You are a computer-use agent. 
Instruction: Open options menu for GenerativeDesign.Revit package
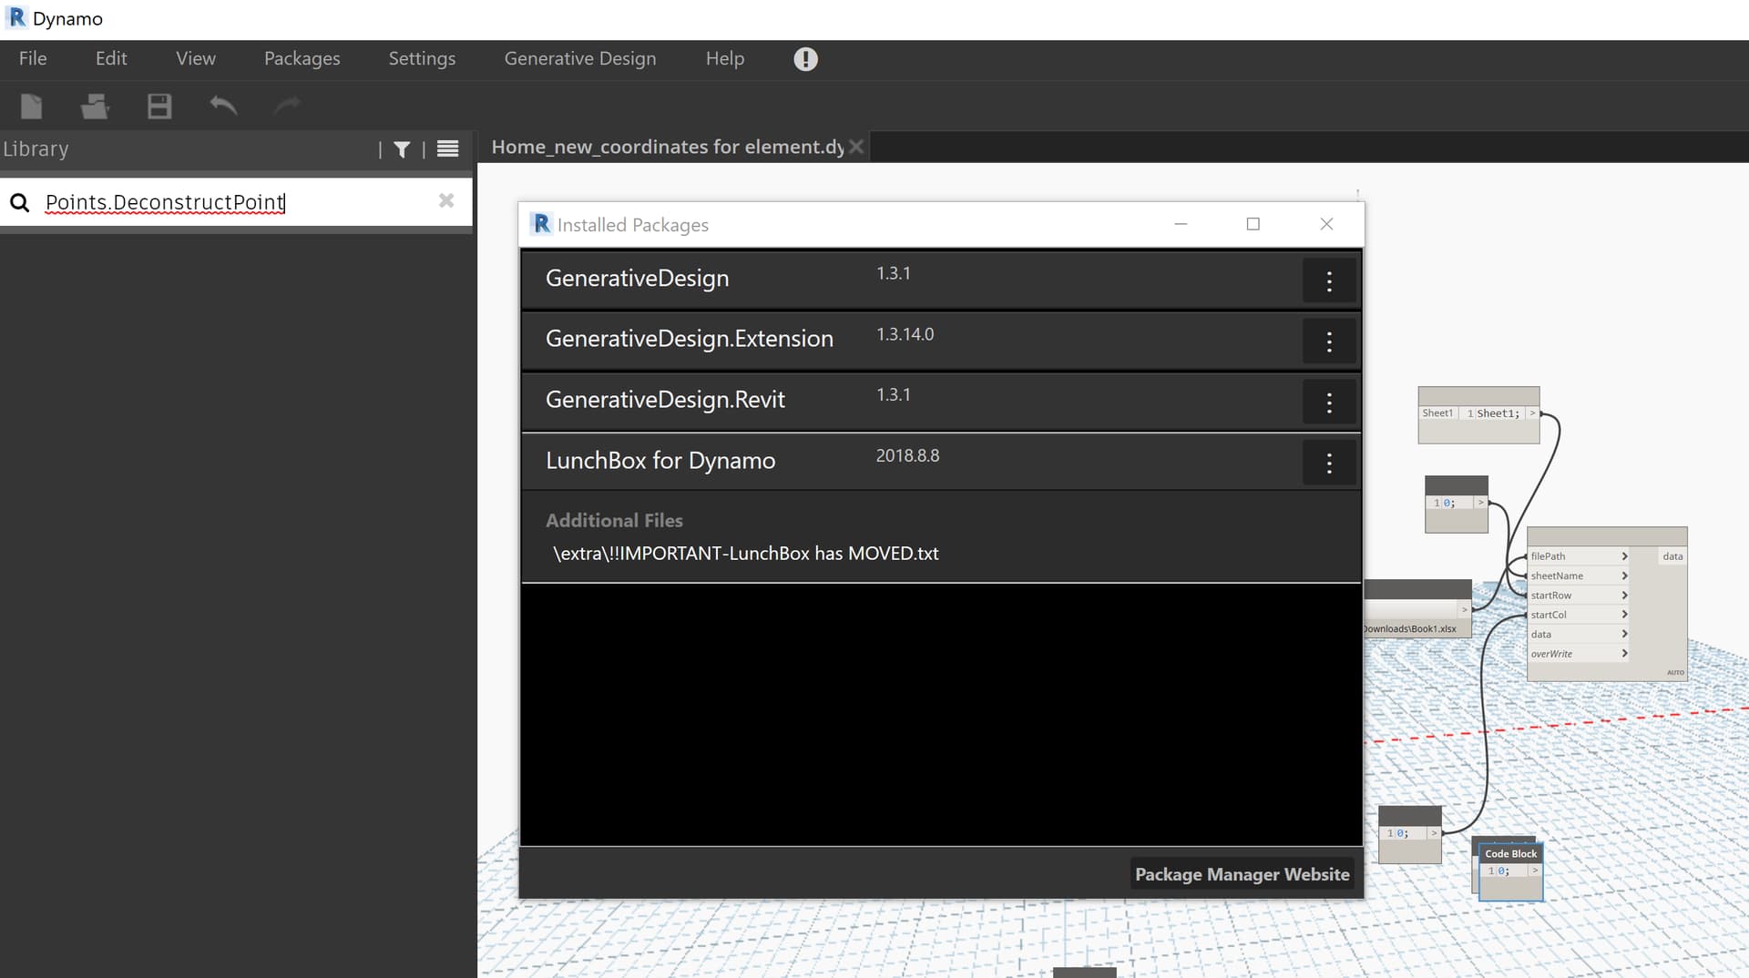click(x=1329, y=402)
